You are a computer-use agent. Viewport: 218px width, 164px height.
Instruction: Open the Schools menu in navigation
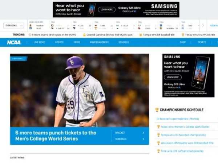tap(124, 42)
